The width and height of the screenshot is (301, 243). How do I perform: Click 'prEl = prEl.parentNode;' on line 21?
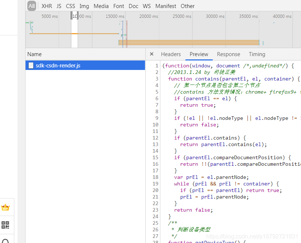point(214,197)
